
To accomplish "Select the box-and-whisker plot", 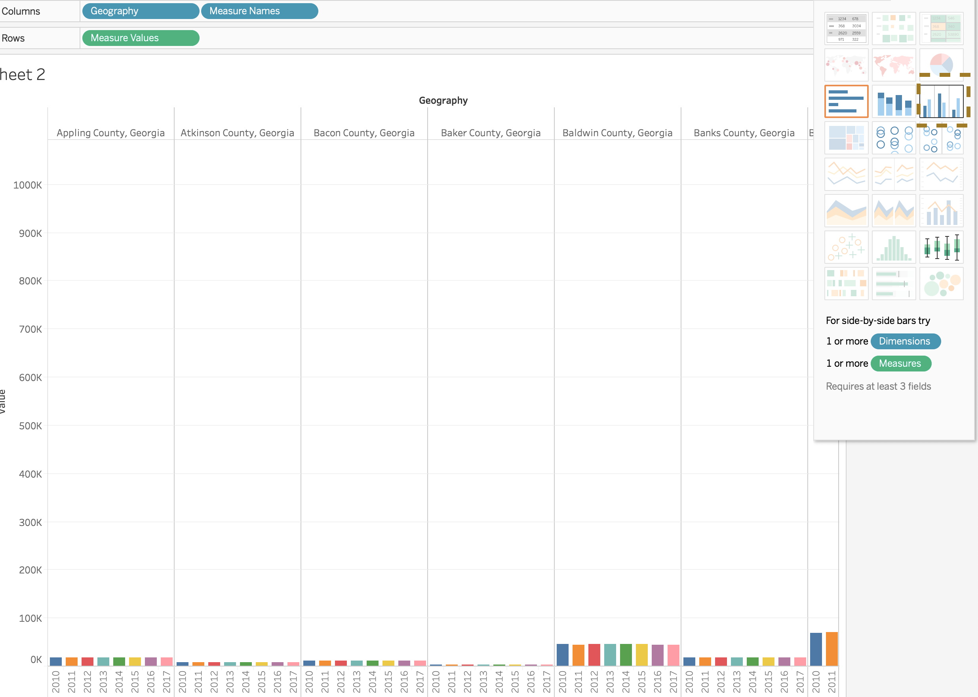I will pyautogui.click(x=942, y=247).
